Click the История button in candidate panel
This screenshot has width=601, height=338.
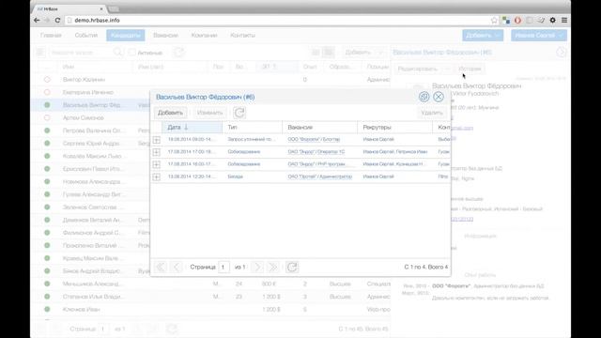(470, 69)
